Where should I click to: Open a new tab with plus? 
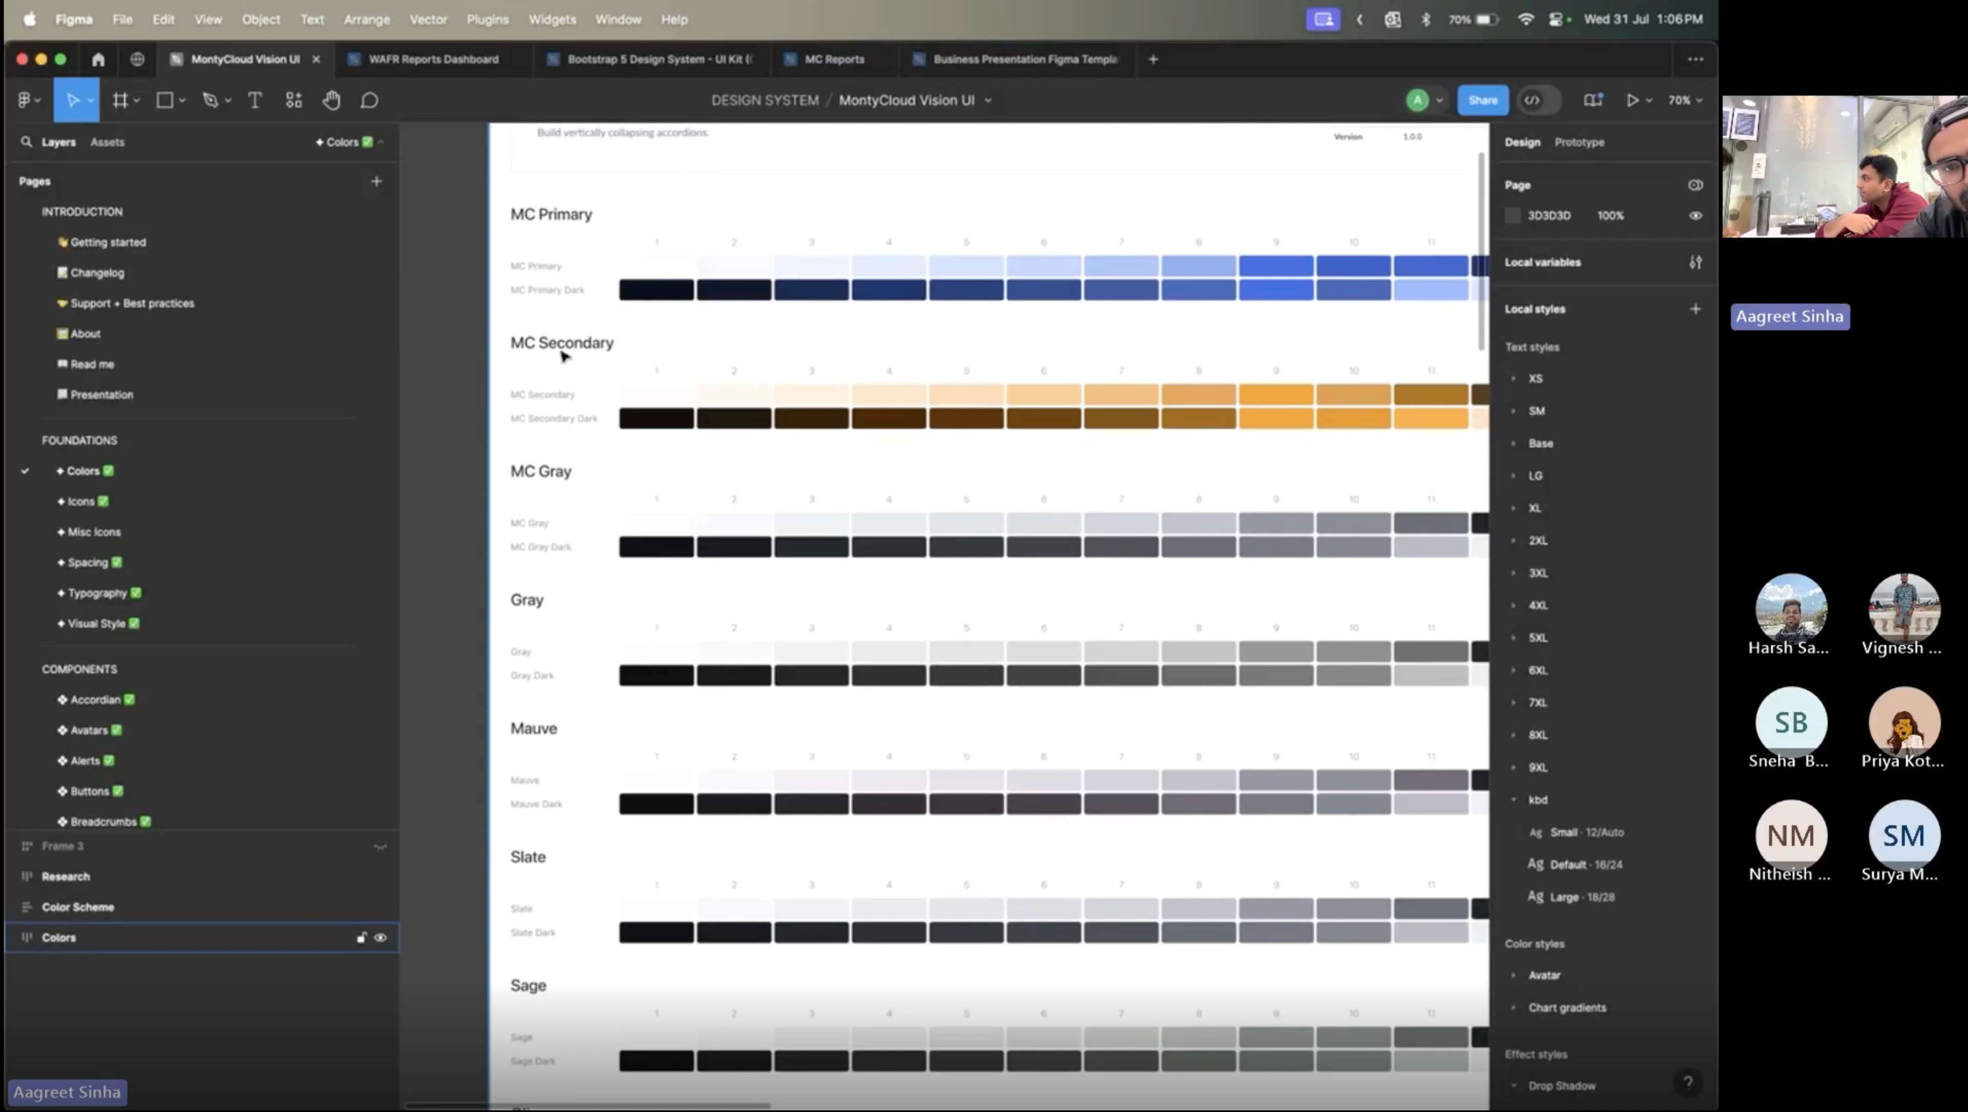pyautogui.click(x=1153, y=59)
